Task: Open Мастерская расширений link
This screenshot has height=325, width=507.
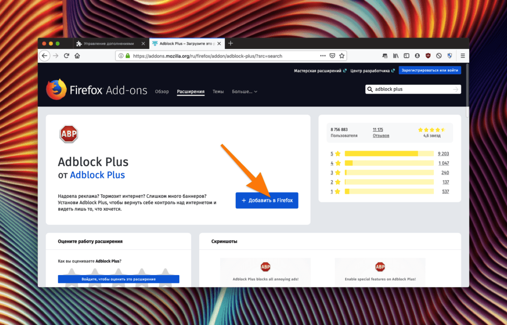Action: click(x=320, y=70)
